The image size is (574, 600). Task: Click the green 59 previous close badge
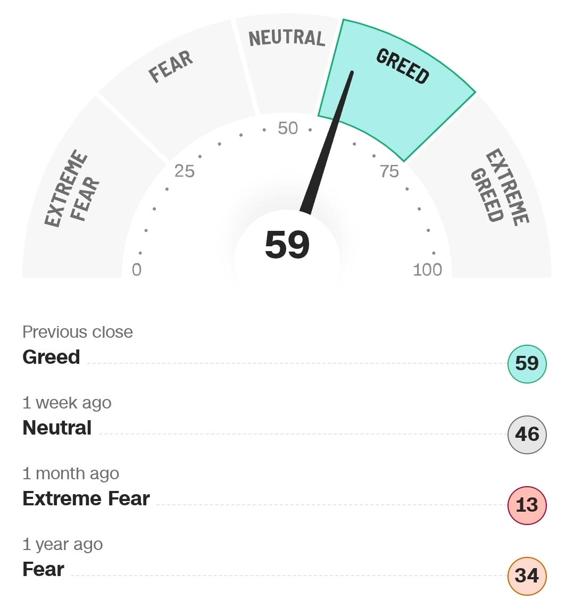(527, 364)
